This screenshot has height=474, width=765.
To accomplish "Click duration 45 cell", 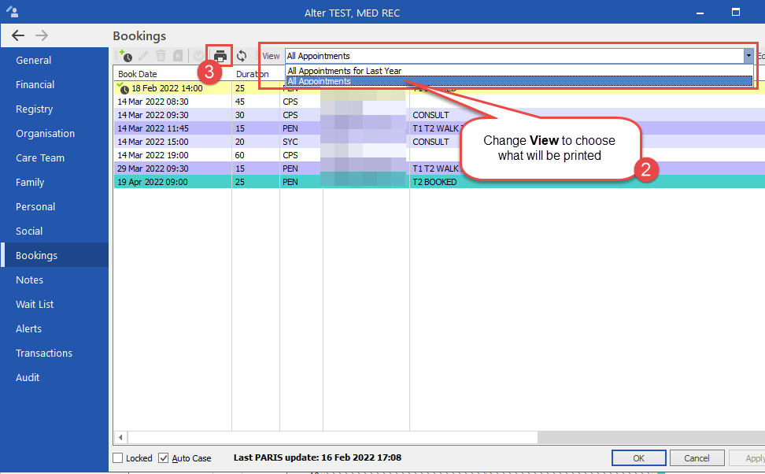I will [x=240, y=102].
